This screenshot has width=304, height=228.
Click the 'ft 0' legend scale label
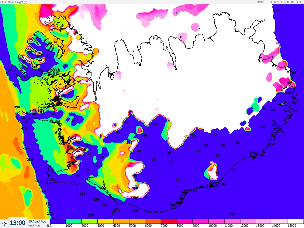coord(49,226)
